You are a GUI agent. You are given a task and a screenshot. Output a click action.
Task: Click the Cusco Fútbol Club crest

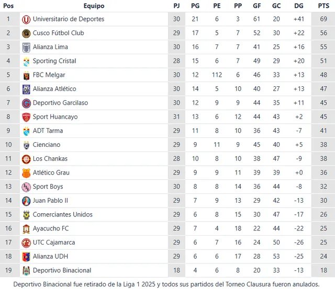pos(26,33)
